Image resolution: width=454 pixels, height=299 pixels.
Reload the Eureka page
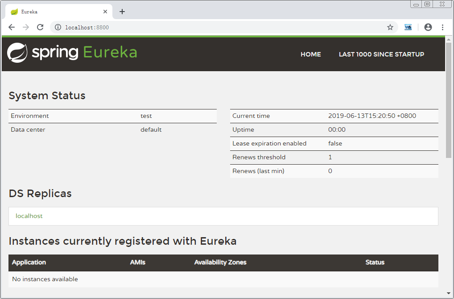click(x=40, y=27)
